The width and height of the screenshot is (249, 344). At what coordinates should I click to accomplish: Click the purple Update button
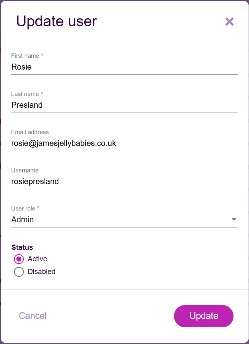(203, 316)
